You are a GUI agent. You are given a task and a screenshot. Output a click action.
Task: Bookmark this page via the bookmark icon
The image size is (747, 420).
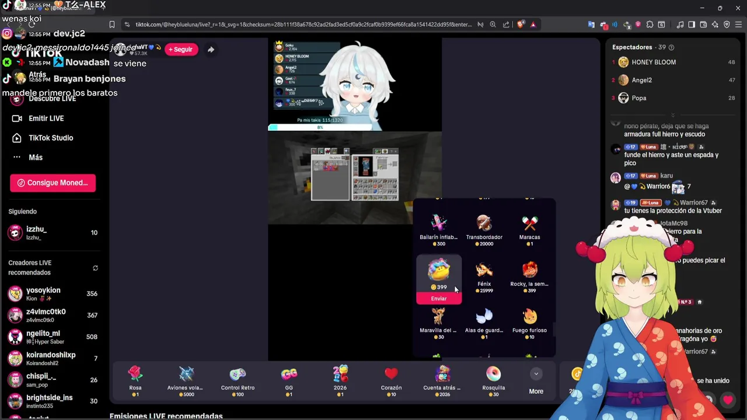(112, 24)
